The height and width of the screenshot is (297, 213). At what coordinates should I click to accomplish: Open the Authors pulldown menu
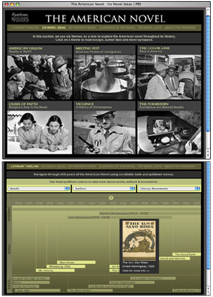[x=104, y=189]
